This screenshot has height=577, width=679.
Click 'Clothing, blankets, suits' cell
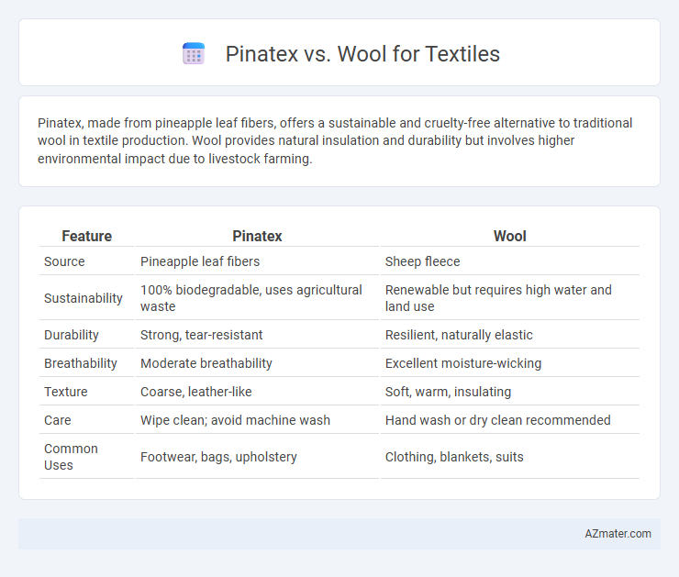[x=454, y=457]
